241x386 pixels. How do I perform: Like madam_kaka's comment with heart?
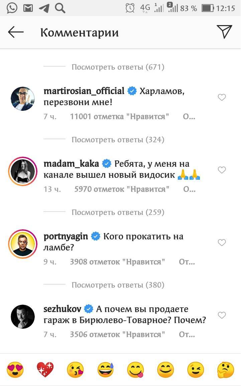point(222,170)
